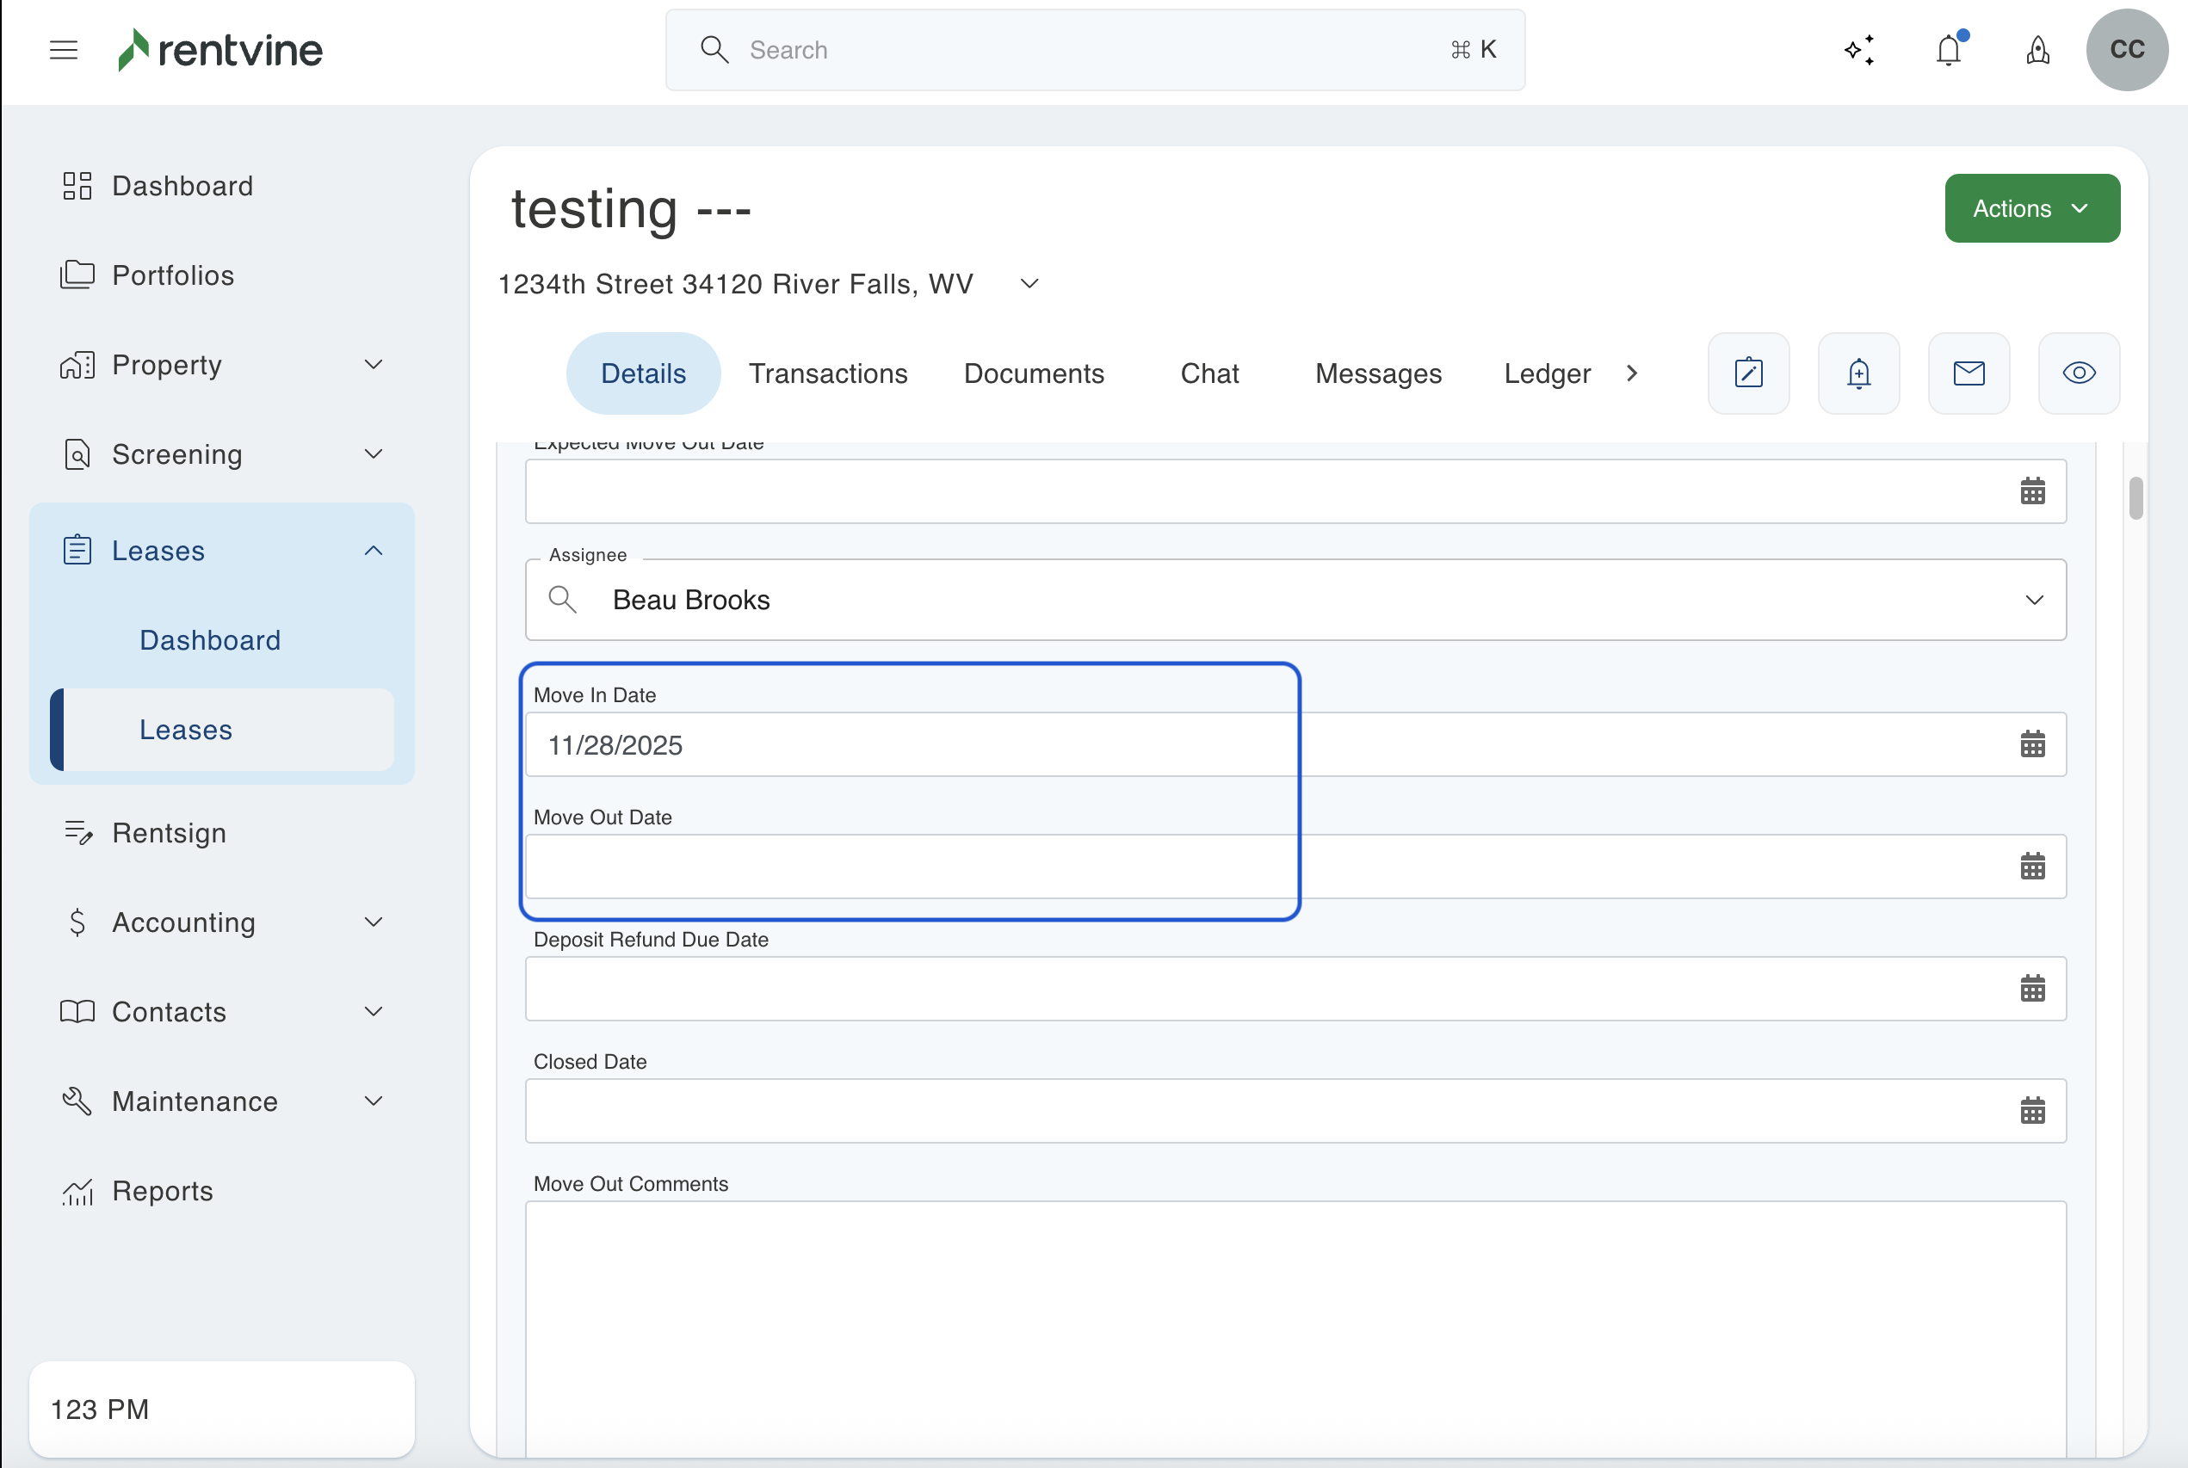Open Reports in the sidebar
Screen dimensions: 2188x1468
[x=162, y=1191]
